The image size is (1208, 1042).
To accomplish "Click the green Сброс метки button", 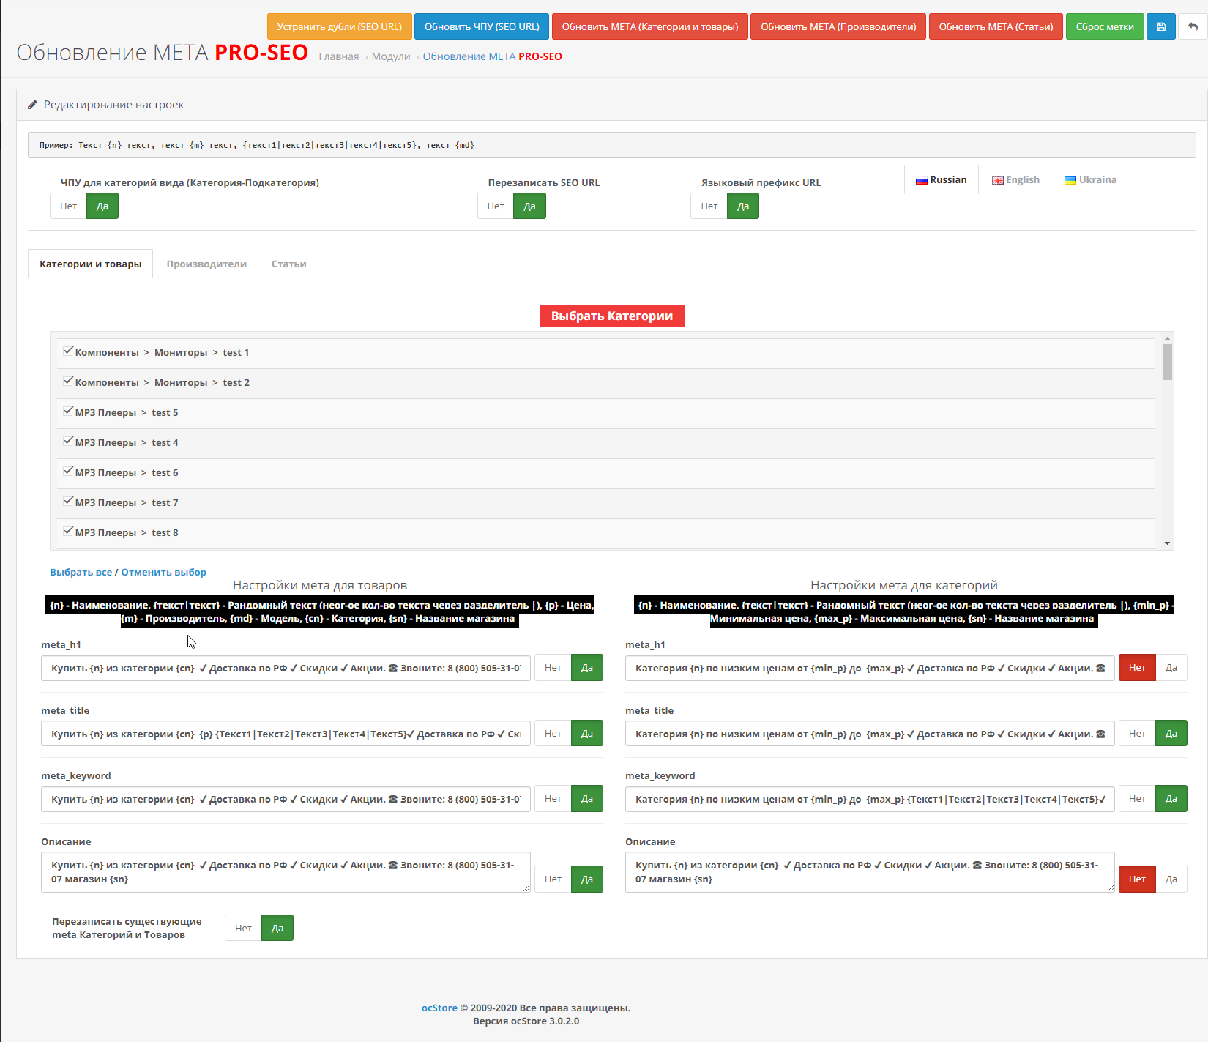I will [1104, 26].
